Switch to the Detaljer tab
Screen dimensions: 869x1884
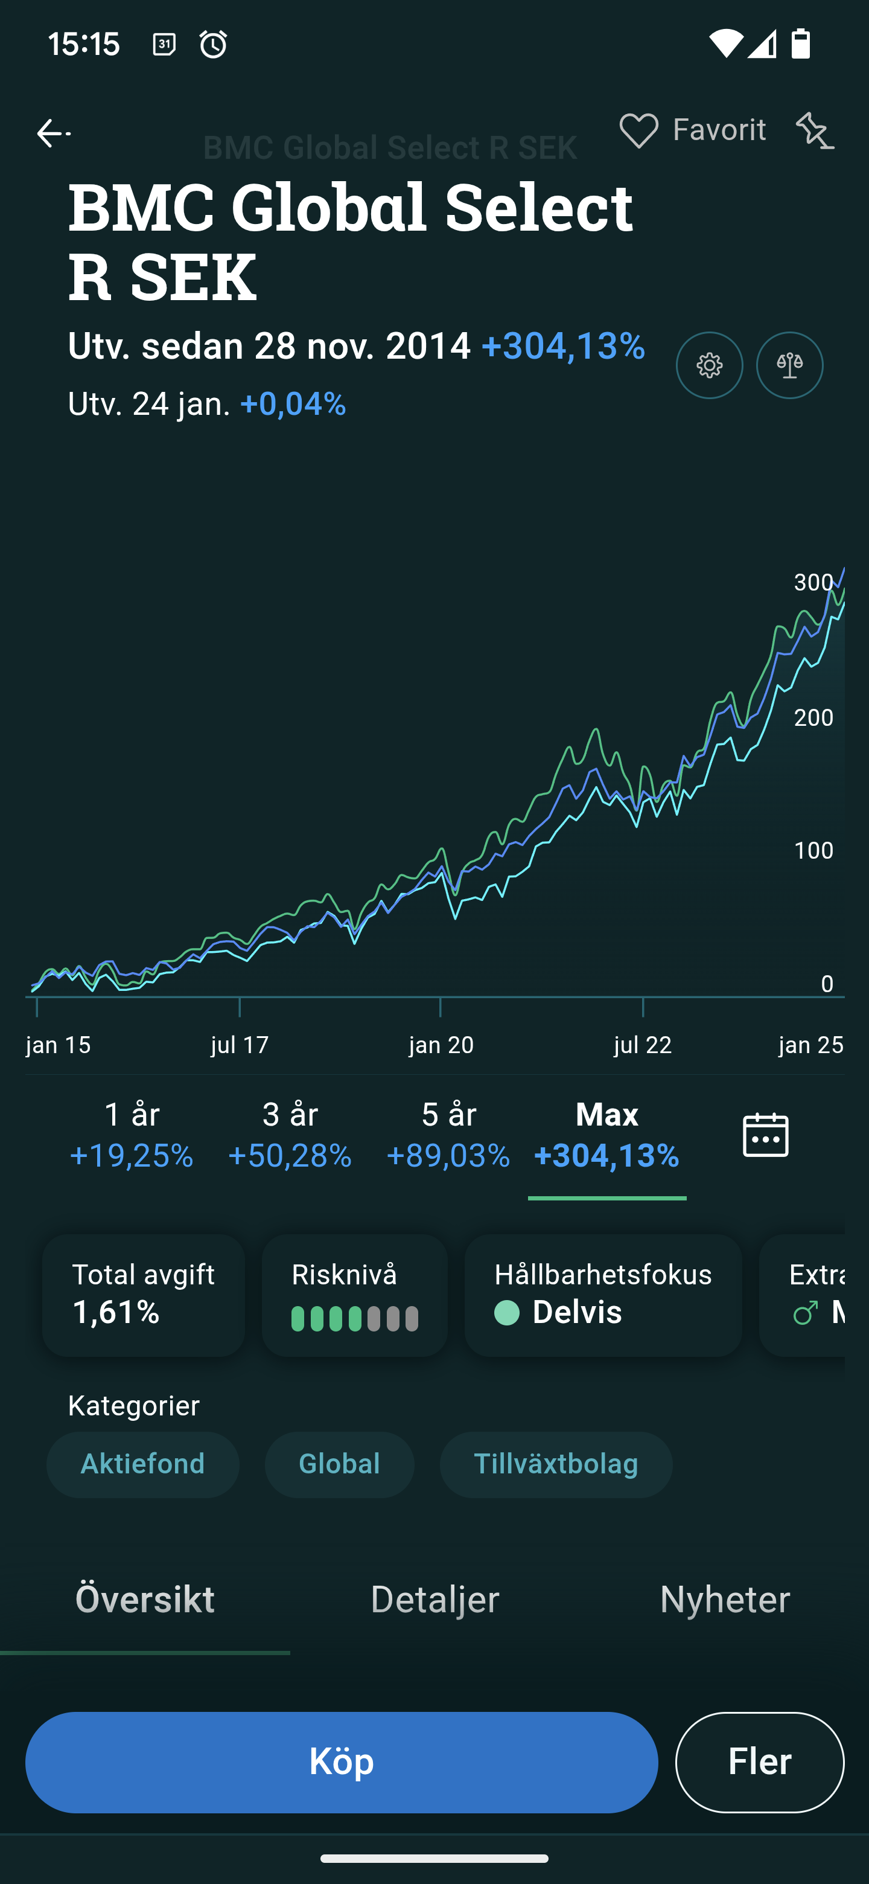[435, 1600]
